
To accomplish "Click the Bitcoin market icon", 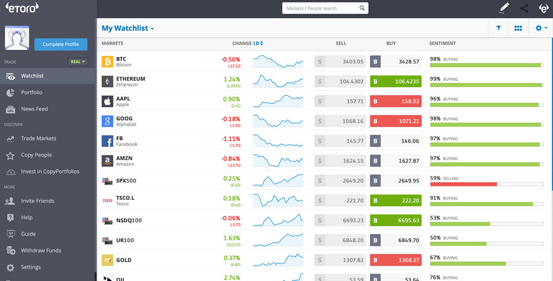I will click(108, 62).
